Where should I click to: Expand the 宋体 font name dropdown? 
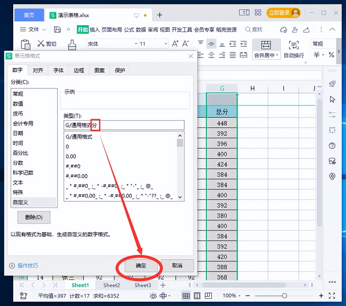point(136,44)
